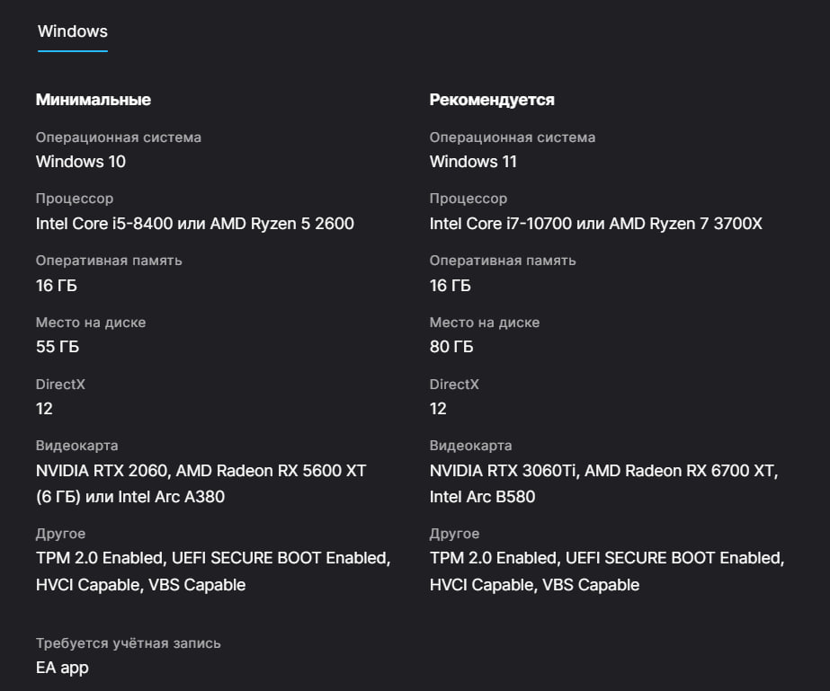The width and height of the screenshot is (830, 691).
Task: Click Процессор label under Минимальные
Action: 75,199
